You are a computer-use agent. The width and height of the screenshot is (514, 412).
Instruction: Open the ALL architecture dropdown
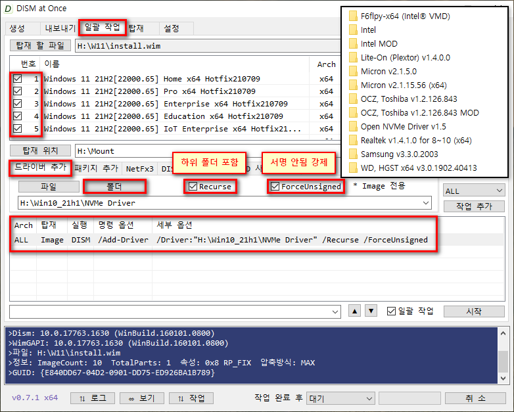pyautogui.click(x=474, y=191)
